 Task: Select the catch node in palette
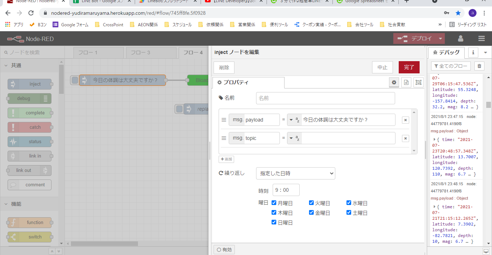pos(30,127)
